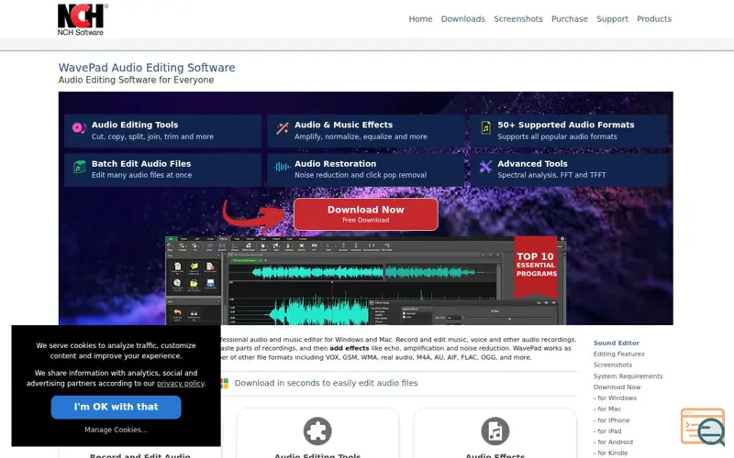This screenshot has height=458, width=734.
Task: Open the Purchase menu item
Action: pos(569,19)
